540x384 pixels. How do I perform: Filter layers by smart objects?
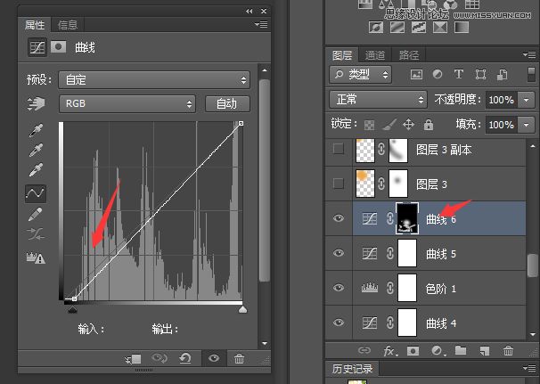(502, 74)
